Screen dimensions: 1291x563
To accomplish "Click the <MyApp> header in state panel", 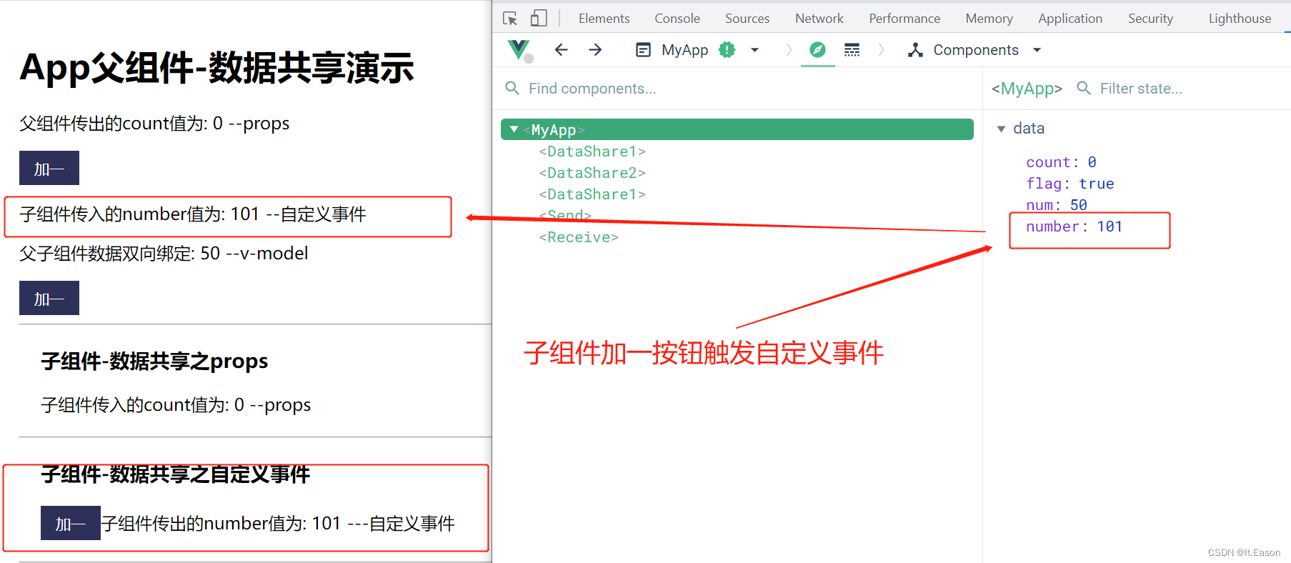I will pos(1027,88).
